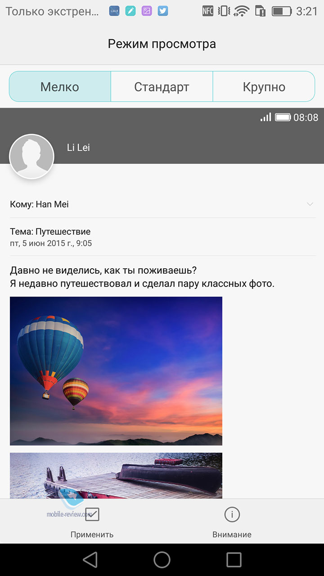Screen dimensions: 324x576
Task: Tap the purple gallery notification icon
Action: pyautogui.click(x=147, y=11)
